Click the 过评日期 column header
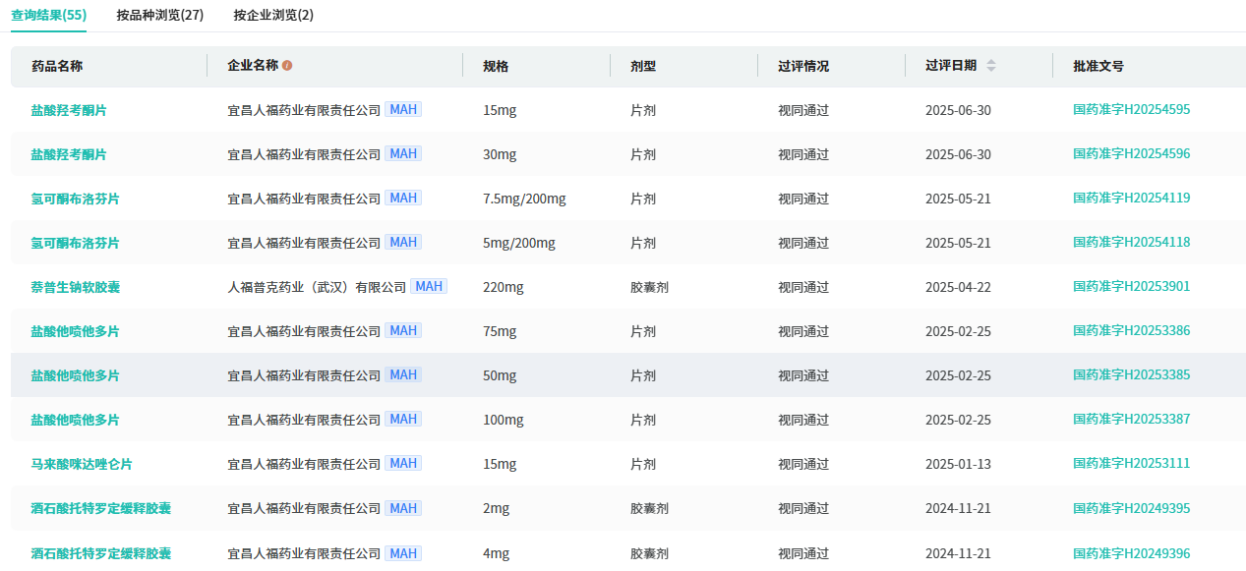The image size is (1246, 571). (950, 66)
